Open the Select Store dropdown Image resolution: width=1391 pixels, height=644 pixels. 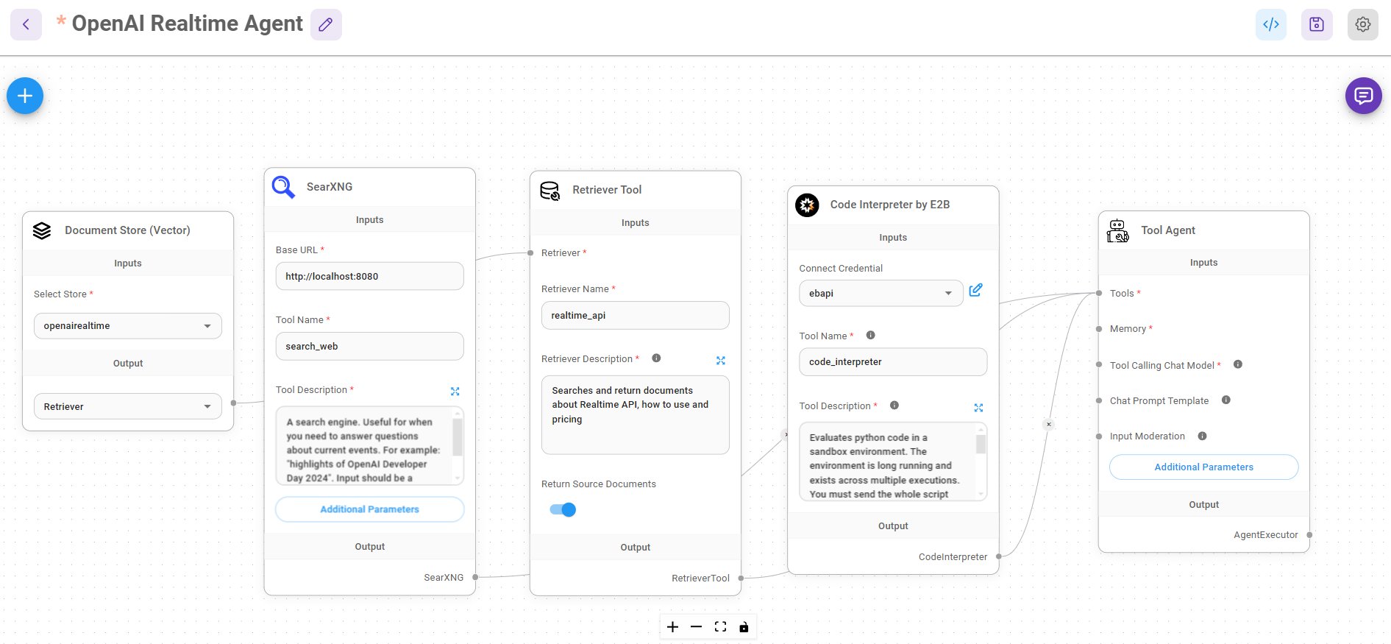[128, 326]
